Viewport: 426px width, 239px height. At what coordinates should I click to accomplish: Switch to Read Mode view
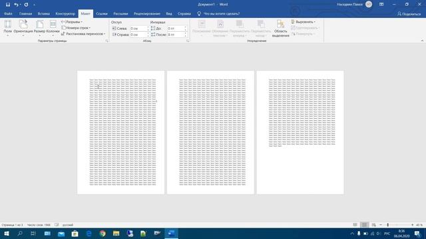click(x=355, y=225)
